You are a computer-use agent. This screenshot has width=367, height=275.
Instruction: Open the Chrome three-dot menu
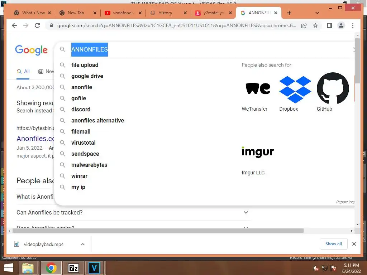[x=353, y=25]
